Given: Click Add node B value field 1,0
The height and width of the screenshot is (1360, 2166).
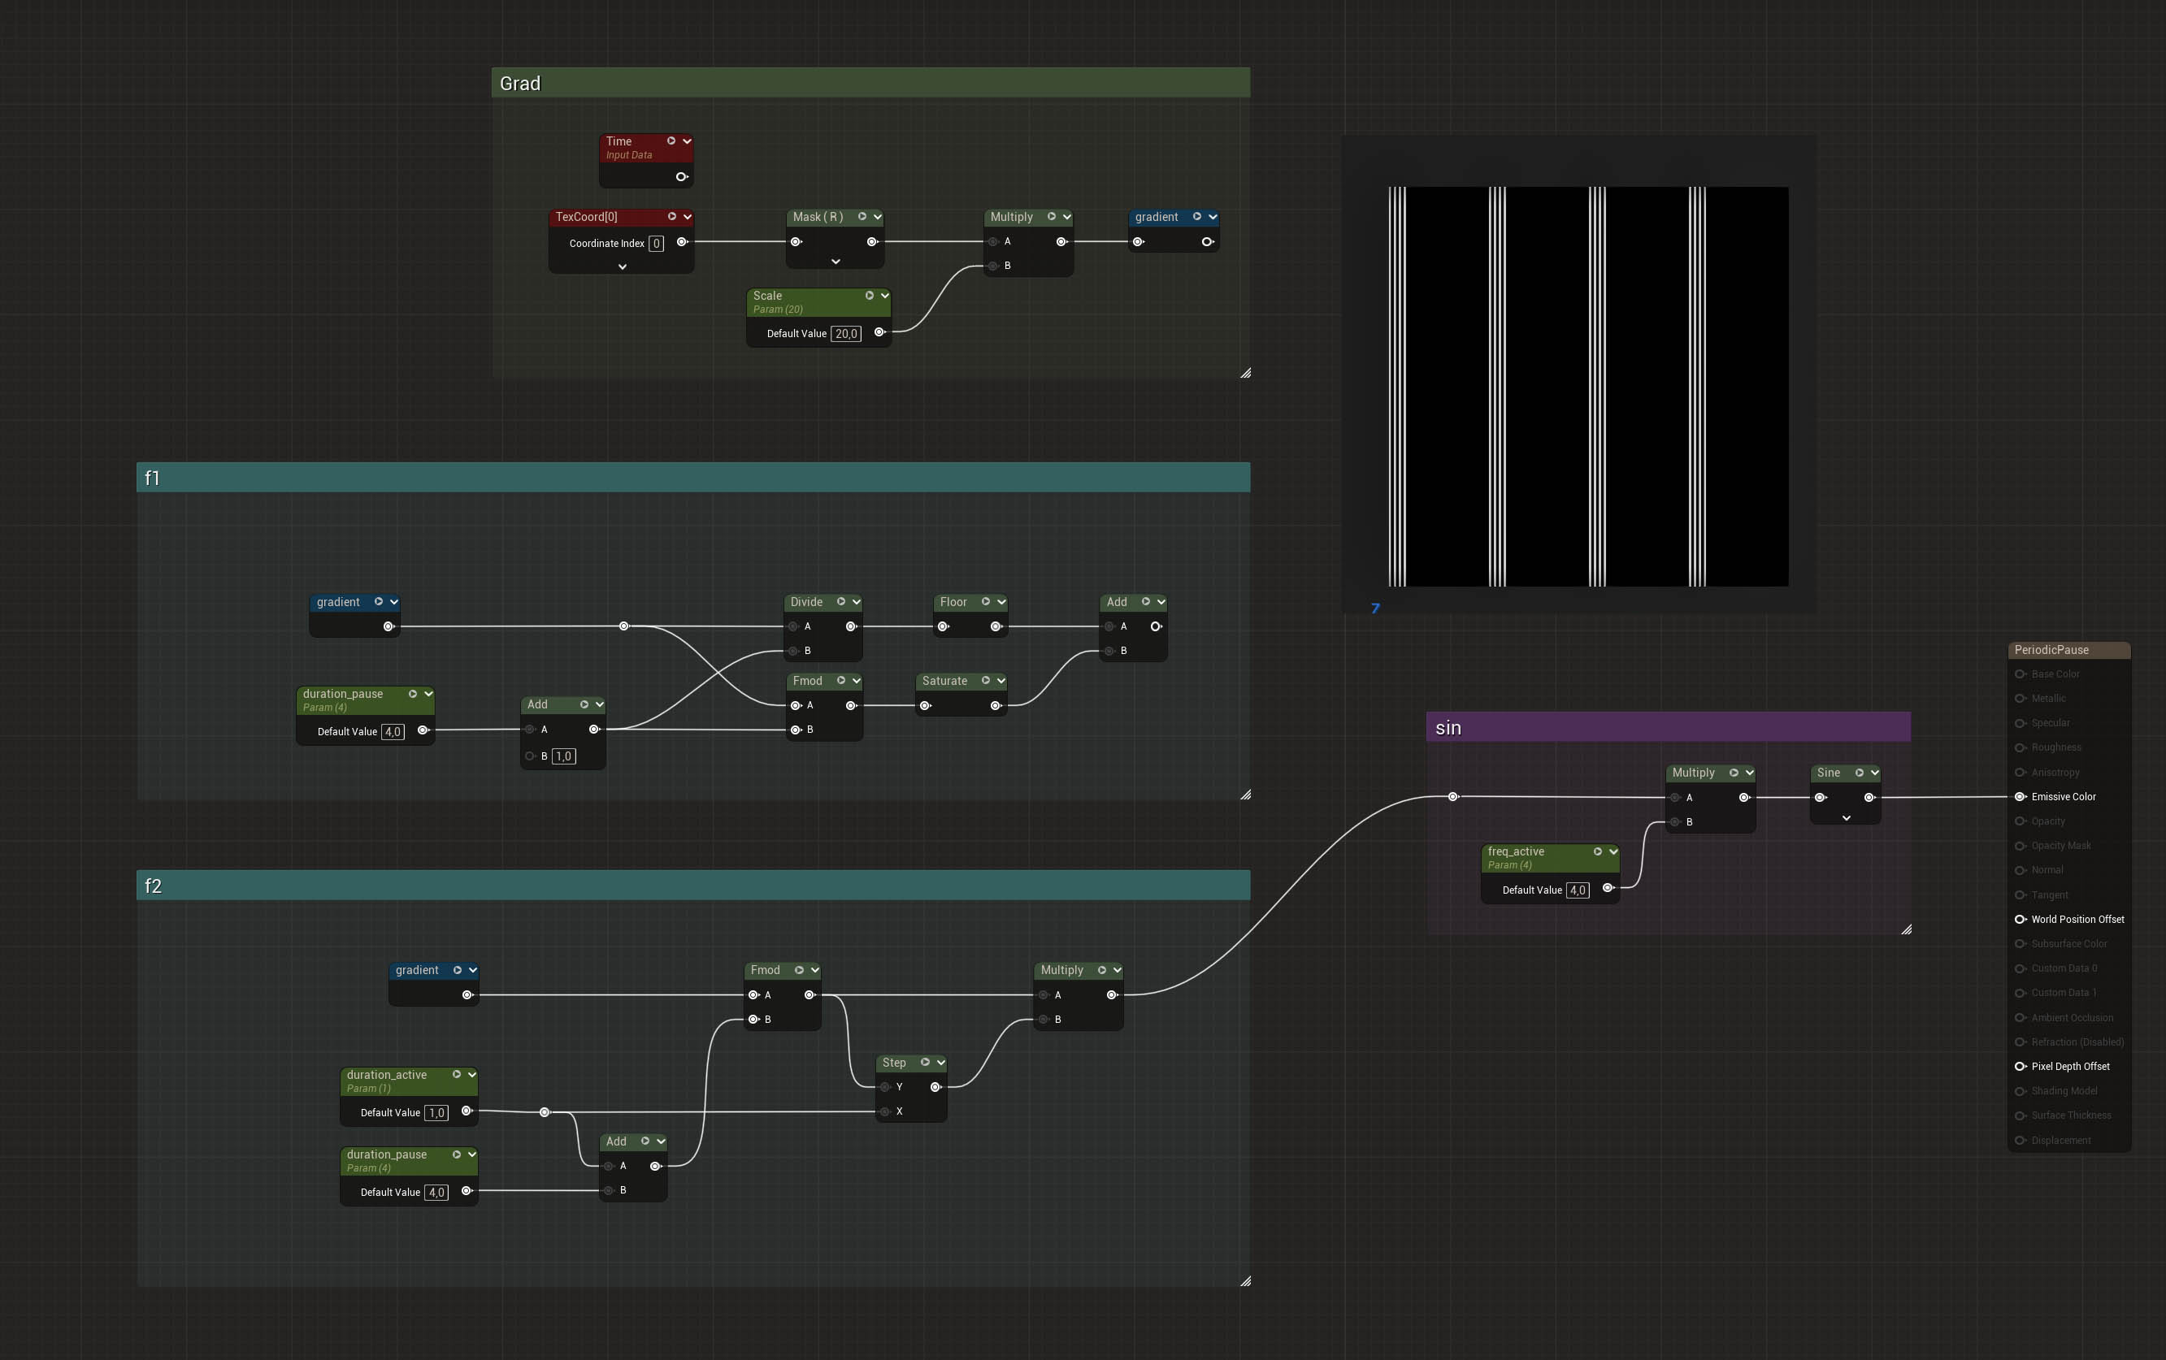Looking at the screenshot, I should click(x=564, y=756).
